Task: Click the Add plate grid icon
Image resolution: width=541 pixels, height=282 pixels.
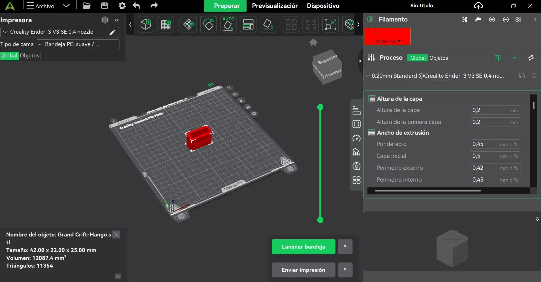Action: pos(166,24)
